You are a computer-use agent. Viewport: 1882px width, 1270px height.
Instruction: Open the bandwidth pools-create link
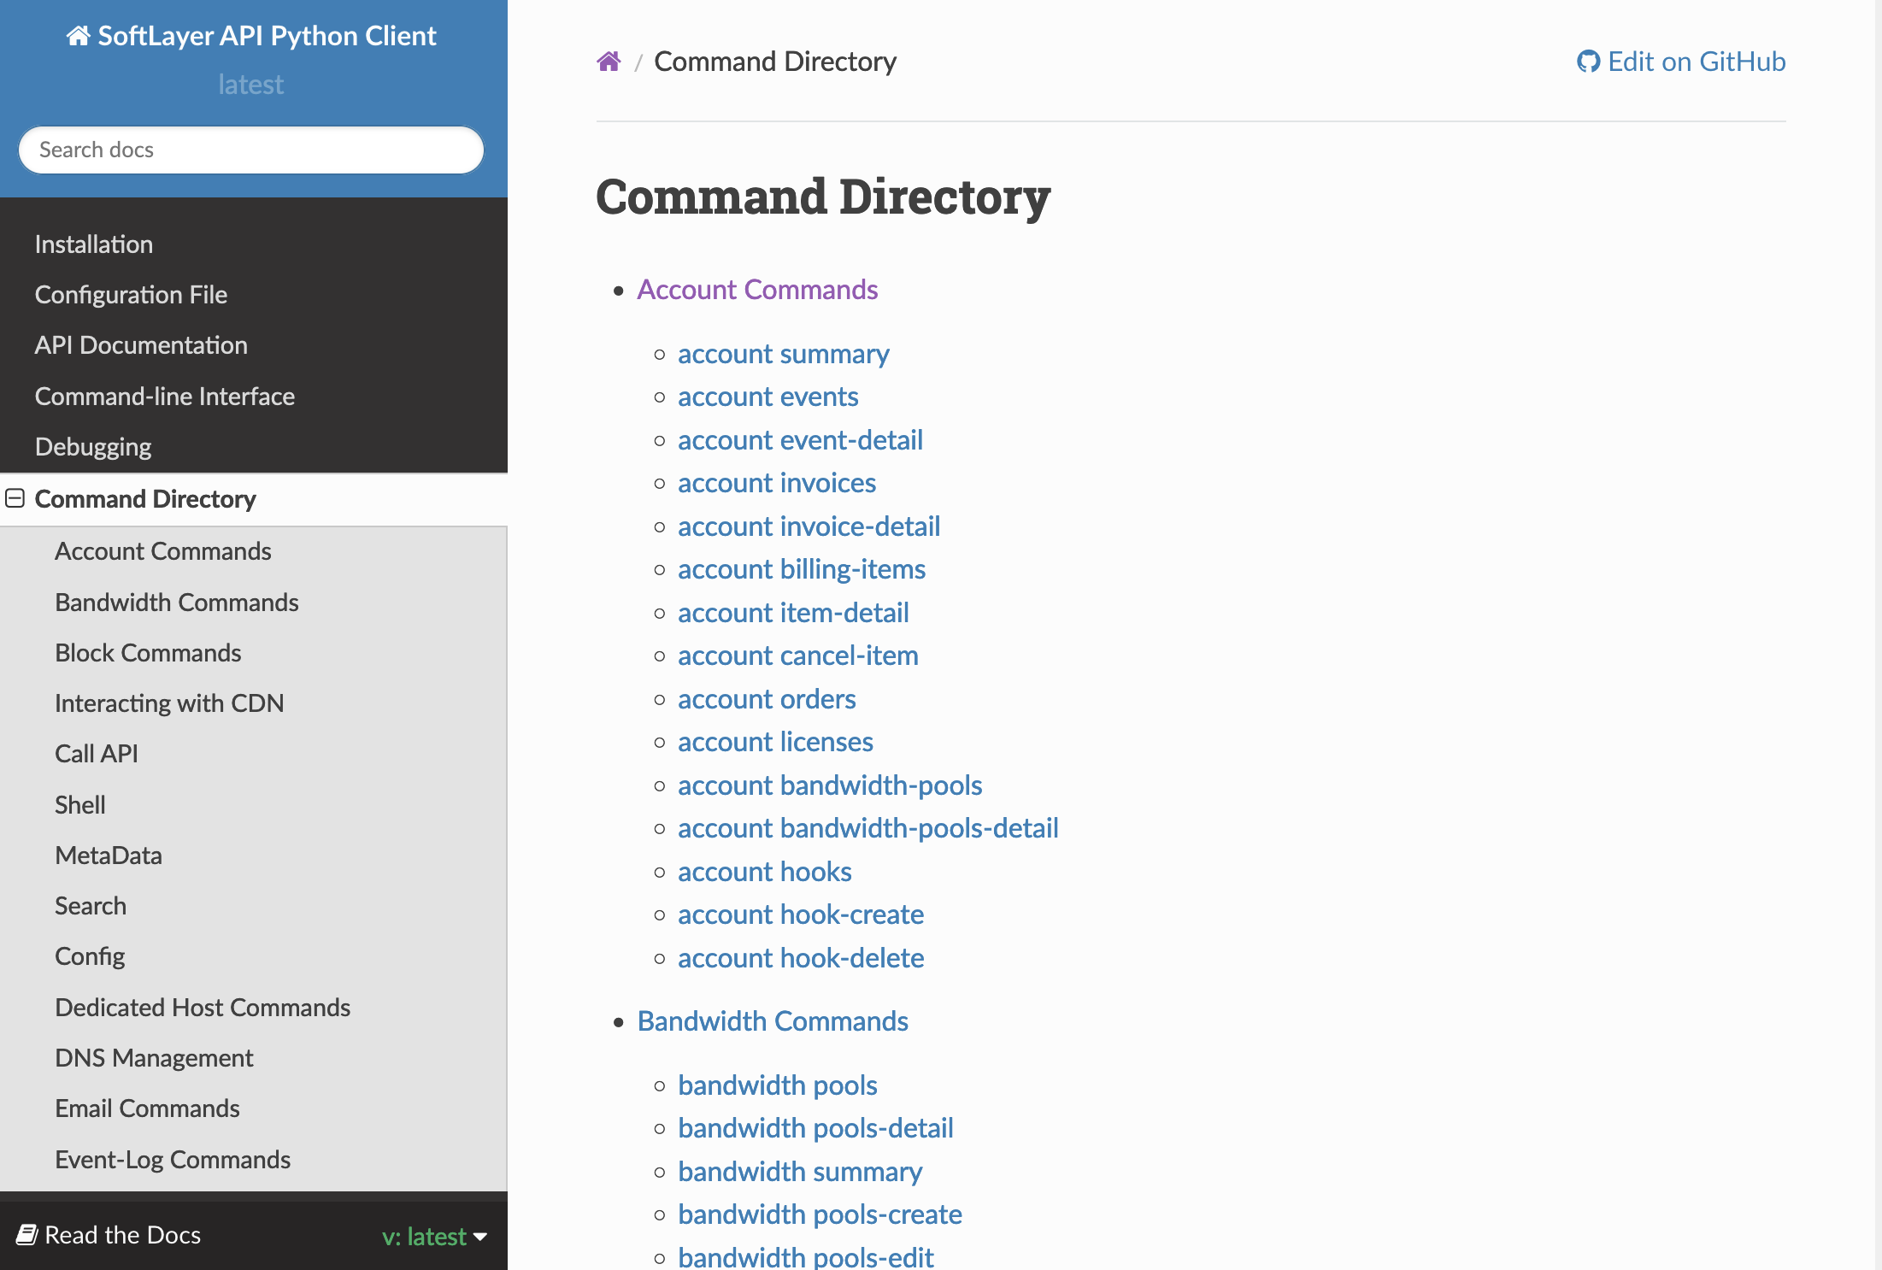click(820, 1214)
